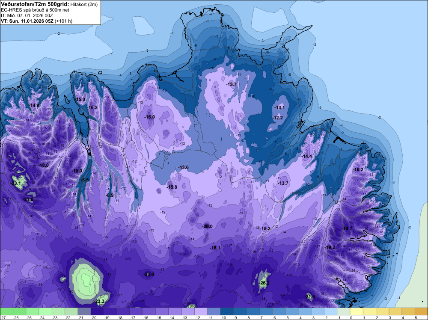Click the -1 legend color swatch
The width and height of the screenshot is (428, 320).
click(343, 311)
